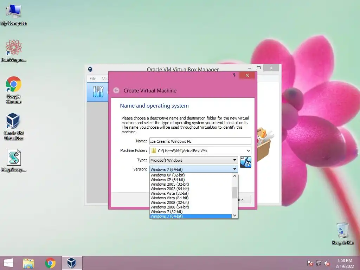
Task: Minimize the VirtualBox Manager window
Action: click(249, 68)
